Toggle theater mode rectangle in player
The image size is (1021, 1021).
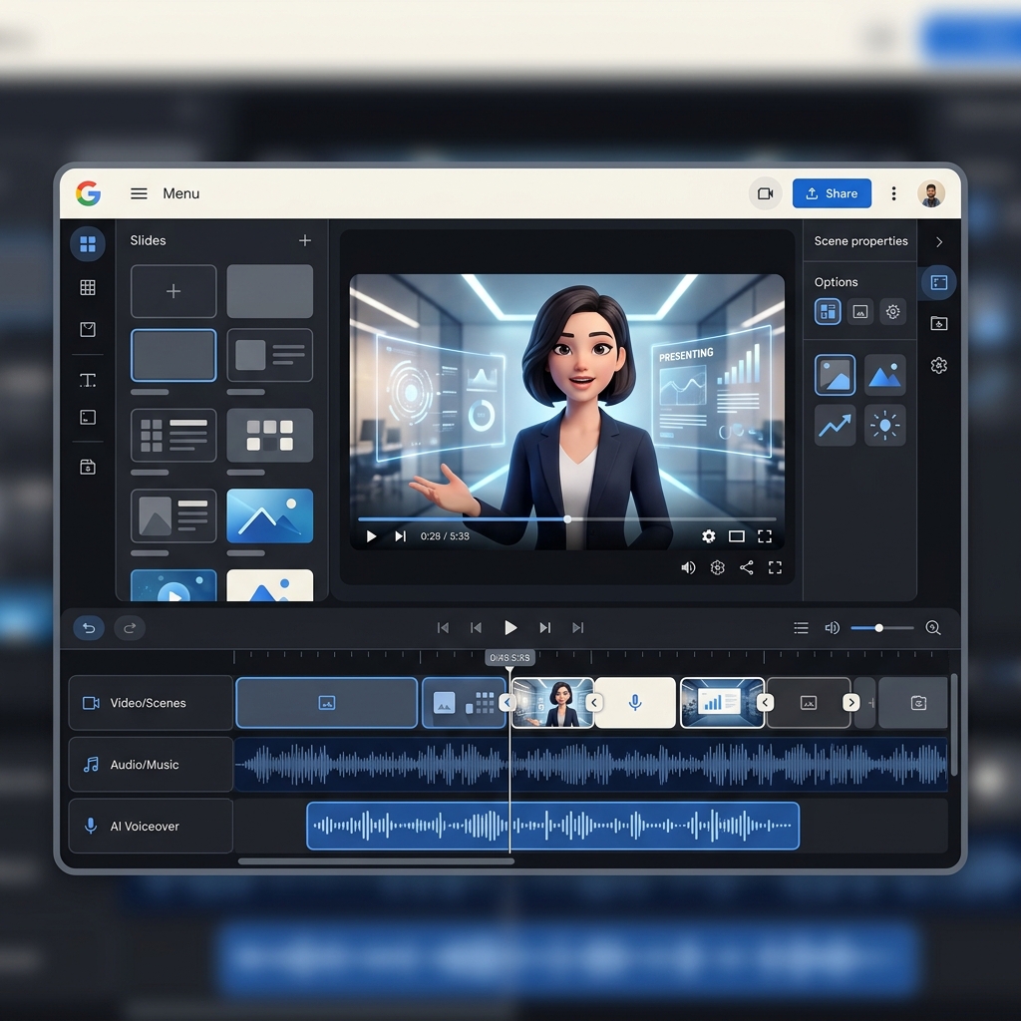point(737,535)
